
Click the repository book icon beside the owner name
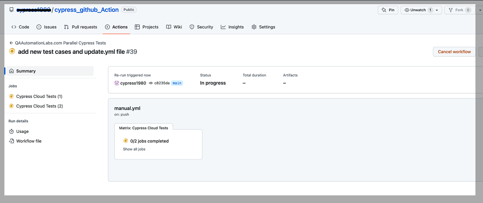coord(11,10)
